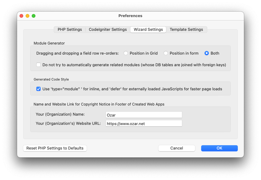Focus the Organization's Website URL text field

pos(144,123)
